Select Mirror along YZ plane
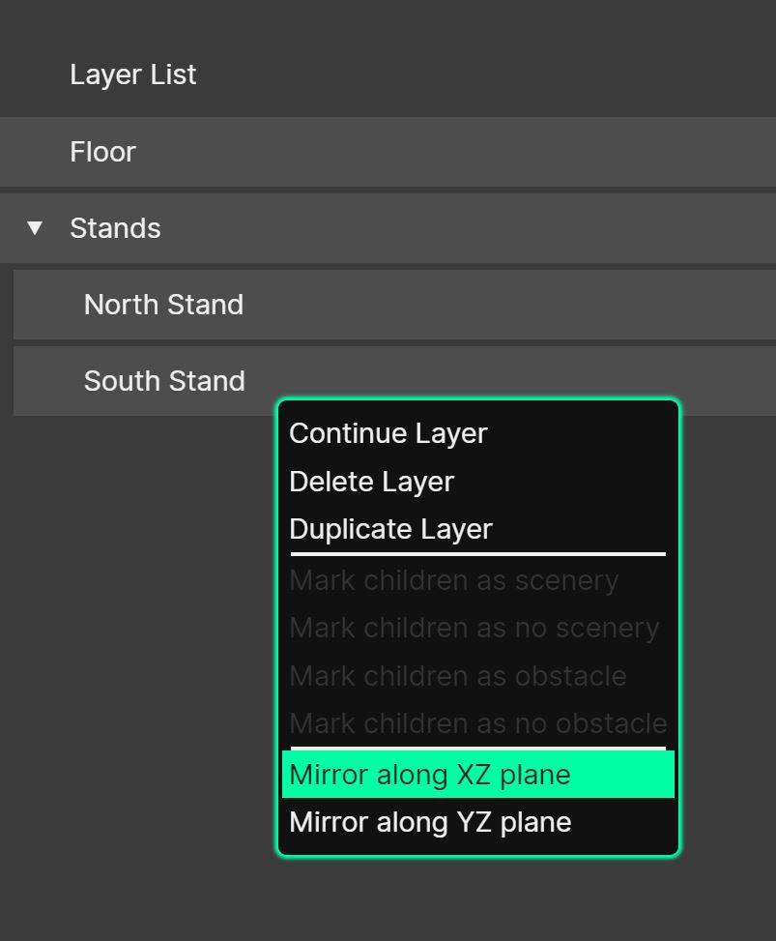Screen dimensions: 776x941 pyautogui.click(x=430, y=821)
